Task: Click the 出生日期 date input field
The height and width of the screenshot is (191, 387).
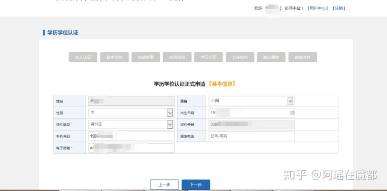Action: coord(252,113)
